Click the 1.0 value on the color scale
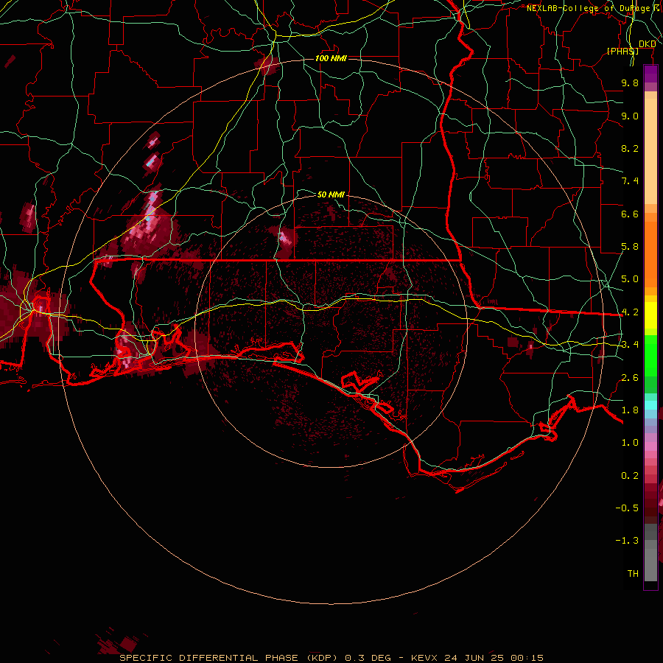 tap(630, 443)
